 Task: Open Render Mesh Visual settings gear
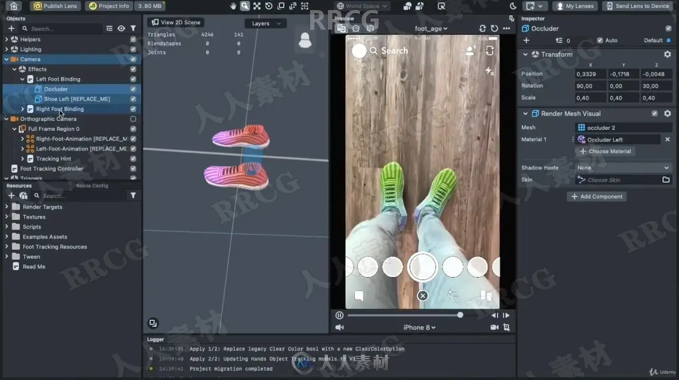point(667,113)
